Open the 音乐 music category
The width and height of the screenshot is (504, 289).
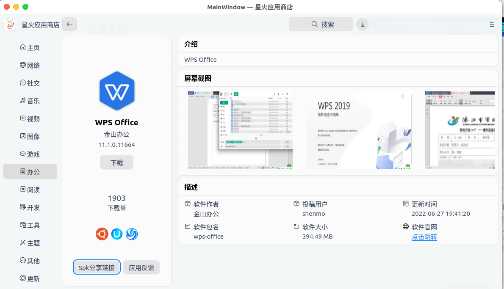30,101
